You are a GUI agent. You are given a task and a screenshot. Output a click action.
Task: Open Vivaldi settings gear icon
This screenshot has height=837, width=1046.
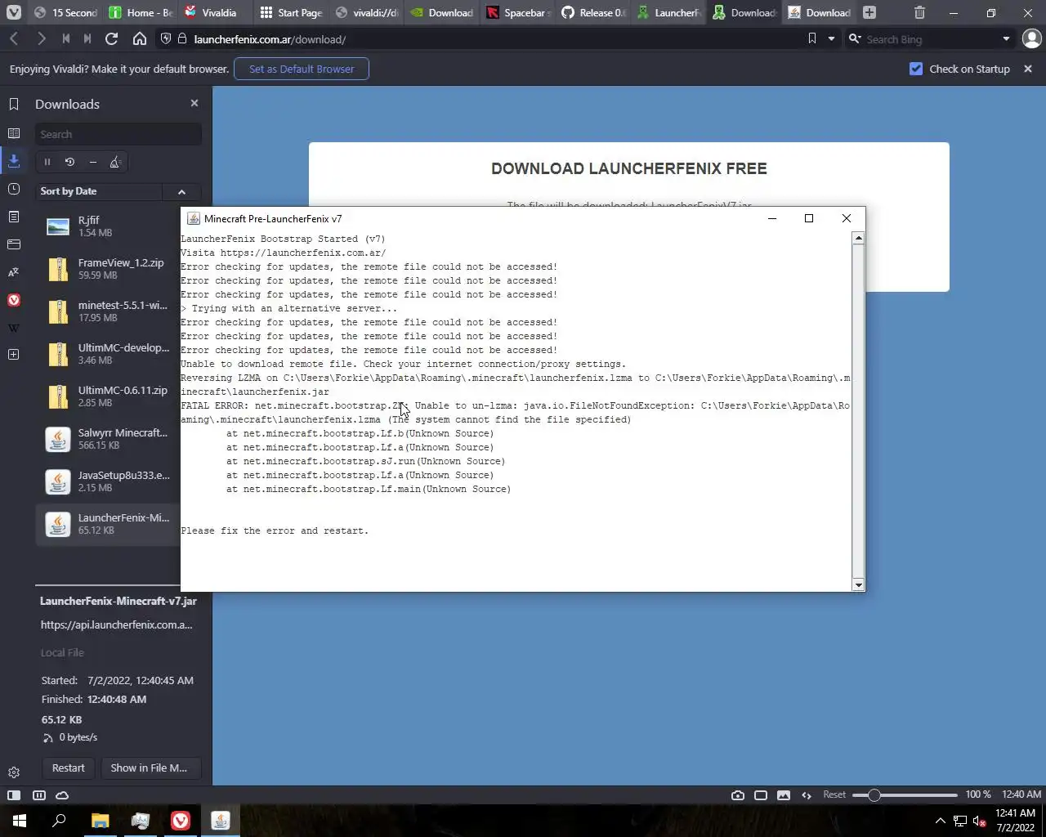click(x=14, y=772)
